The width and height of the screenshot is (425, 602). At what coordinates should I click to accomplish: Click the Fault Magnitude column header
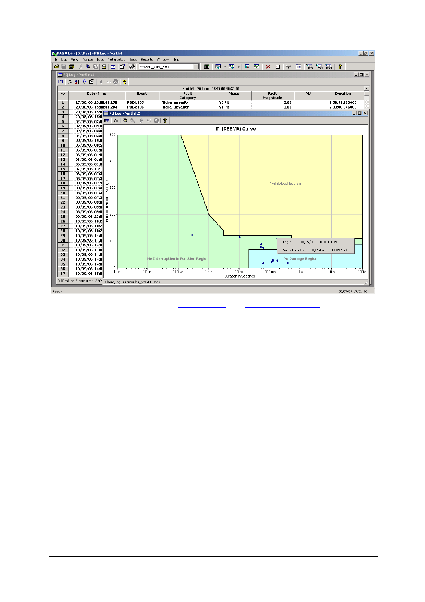coord(272,95)
